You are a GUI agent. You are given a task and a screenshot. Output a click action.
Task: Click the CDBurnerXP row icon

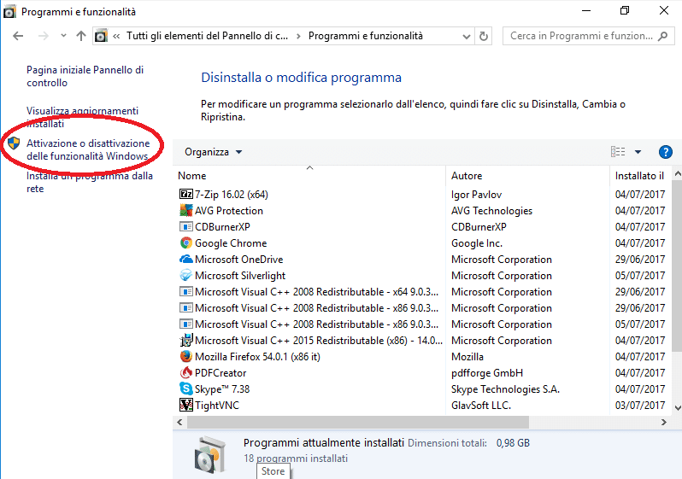click(x=186, y=226)
